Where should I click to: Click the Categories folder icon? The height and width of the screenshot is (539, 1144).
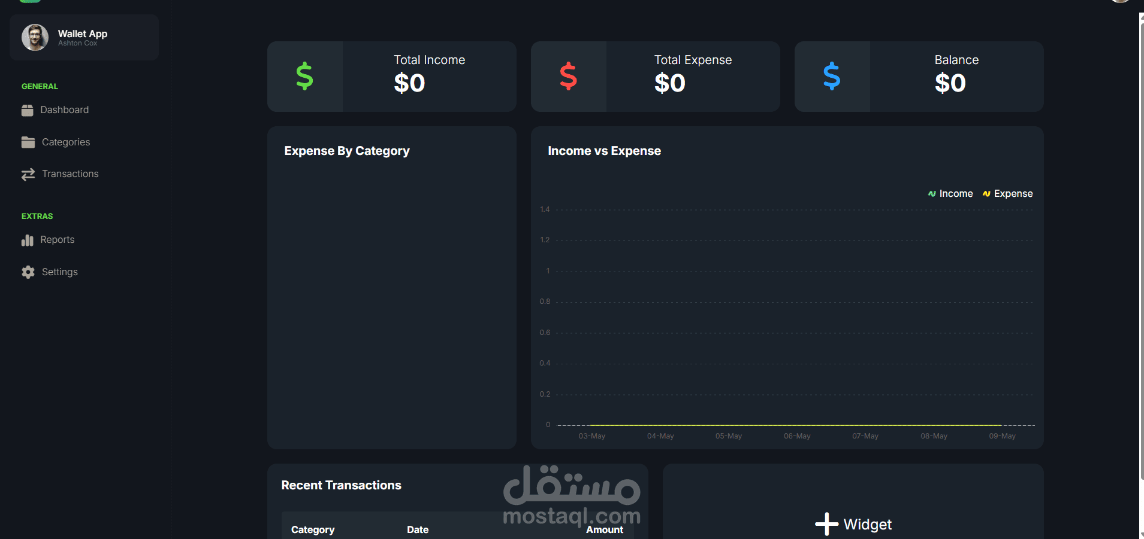click(x=28, y=142)
